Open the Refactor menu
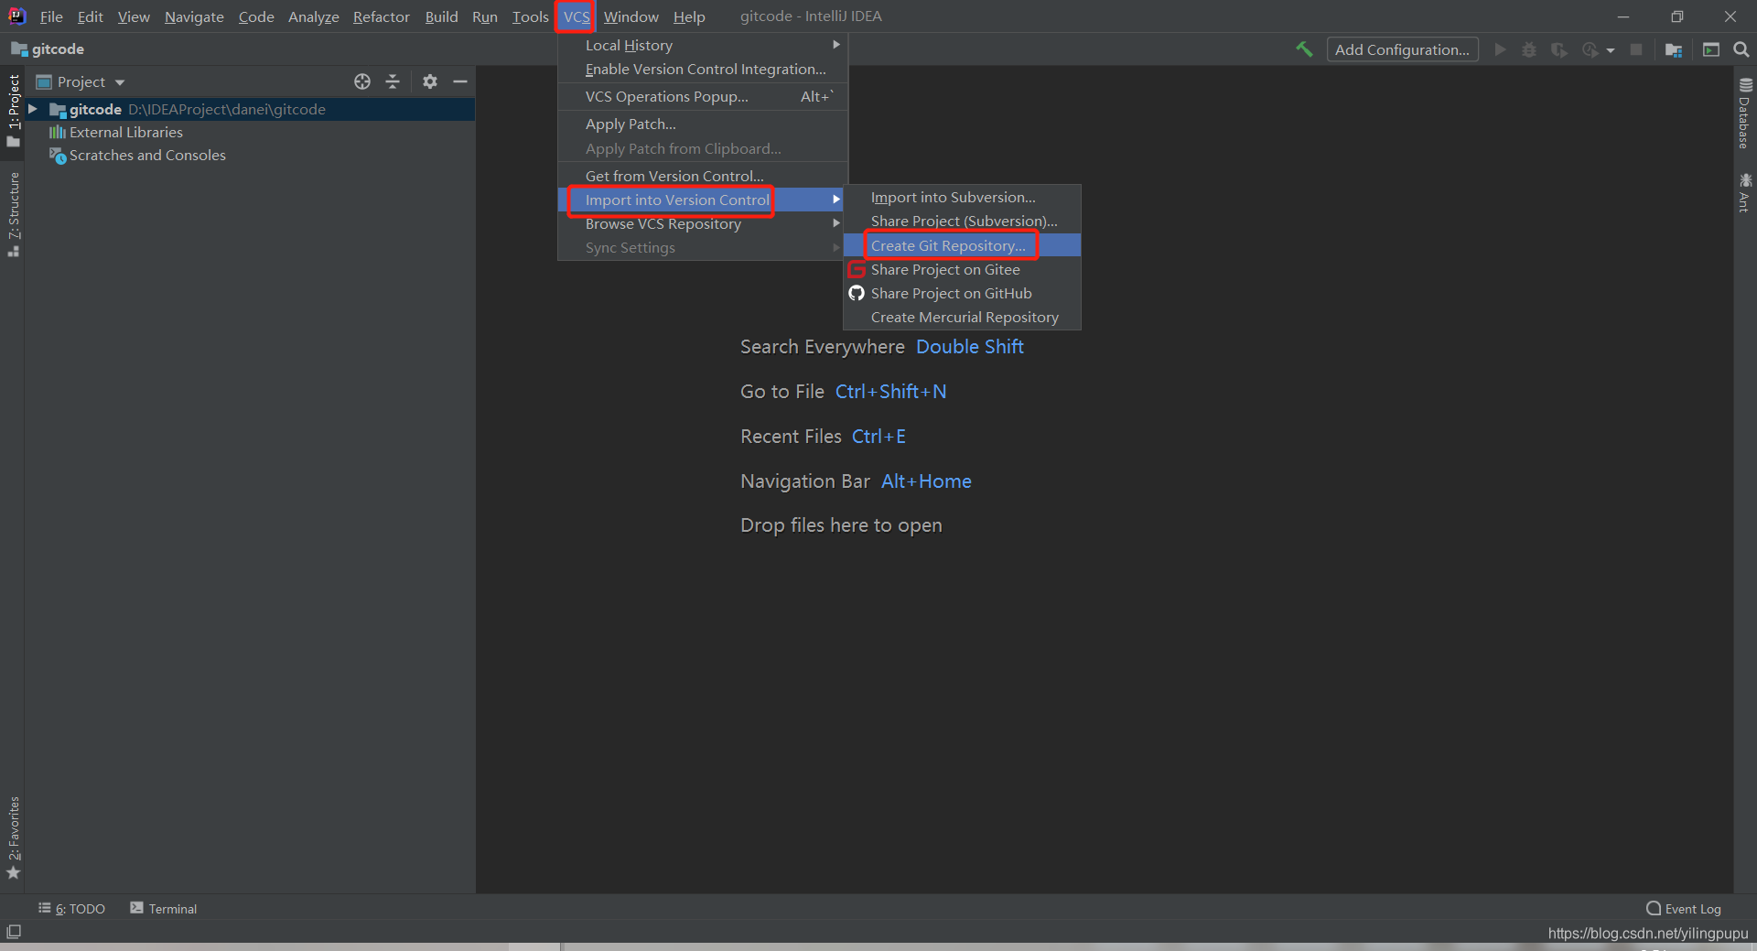Viewport: 1757px width, 951px height. pyautogui.click(x=382, y=16)
